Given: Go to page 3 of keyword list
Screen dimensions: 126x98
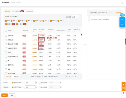Looking at the screenshot, I should [x=73, y=77].
